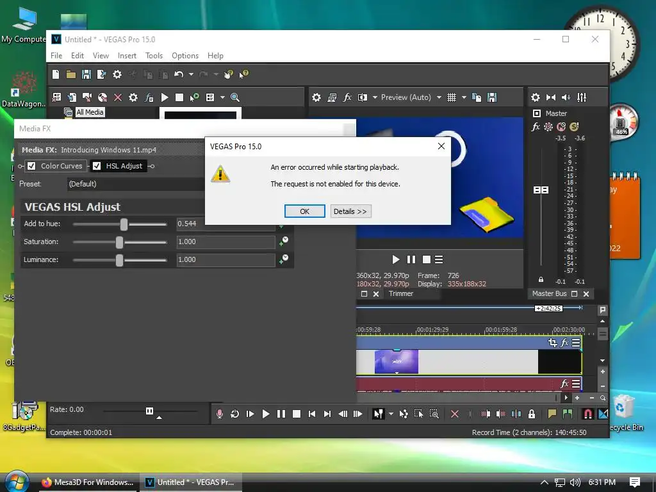Image resolution: width=656 pixels, height=492 pixels.
Task: Uncheck the Color Curves effect
Action: point(31,166)
